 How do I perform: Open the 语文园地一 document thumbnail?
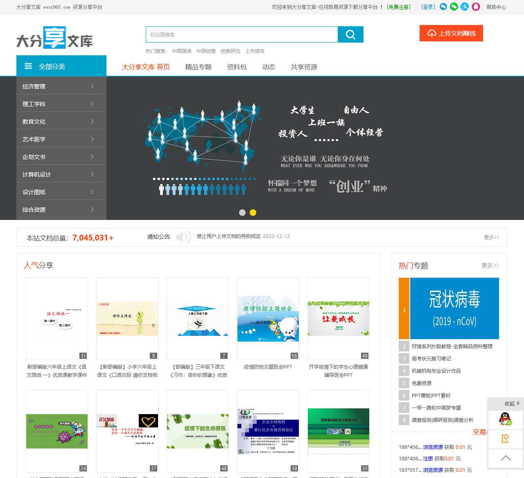[x=57, y=319]
